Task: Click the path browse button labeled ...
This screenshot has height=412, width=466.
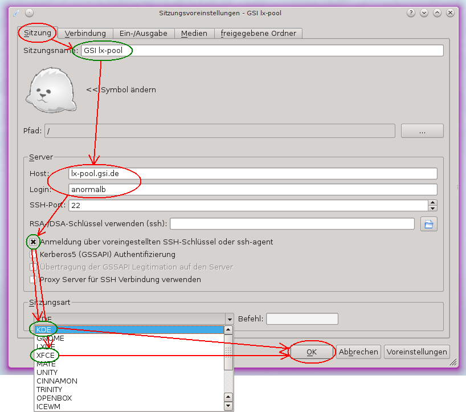Action: pyautogui.click(x=422, y=131)
